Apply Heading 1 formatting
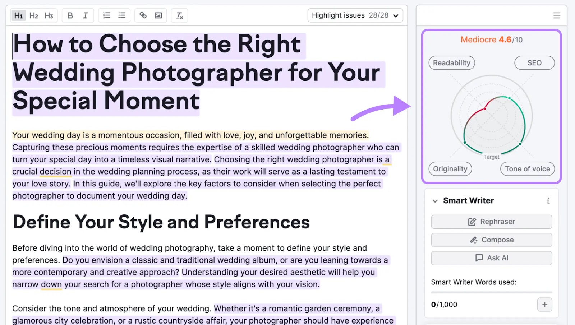This screenshot has height=325, width=575. pos(19,15)
